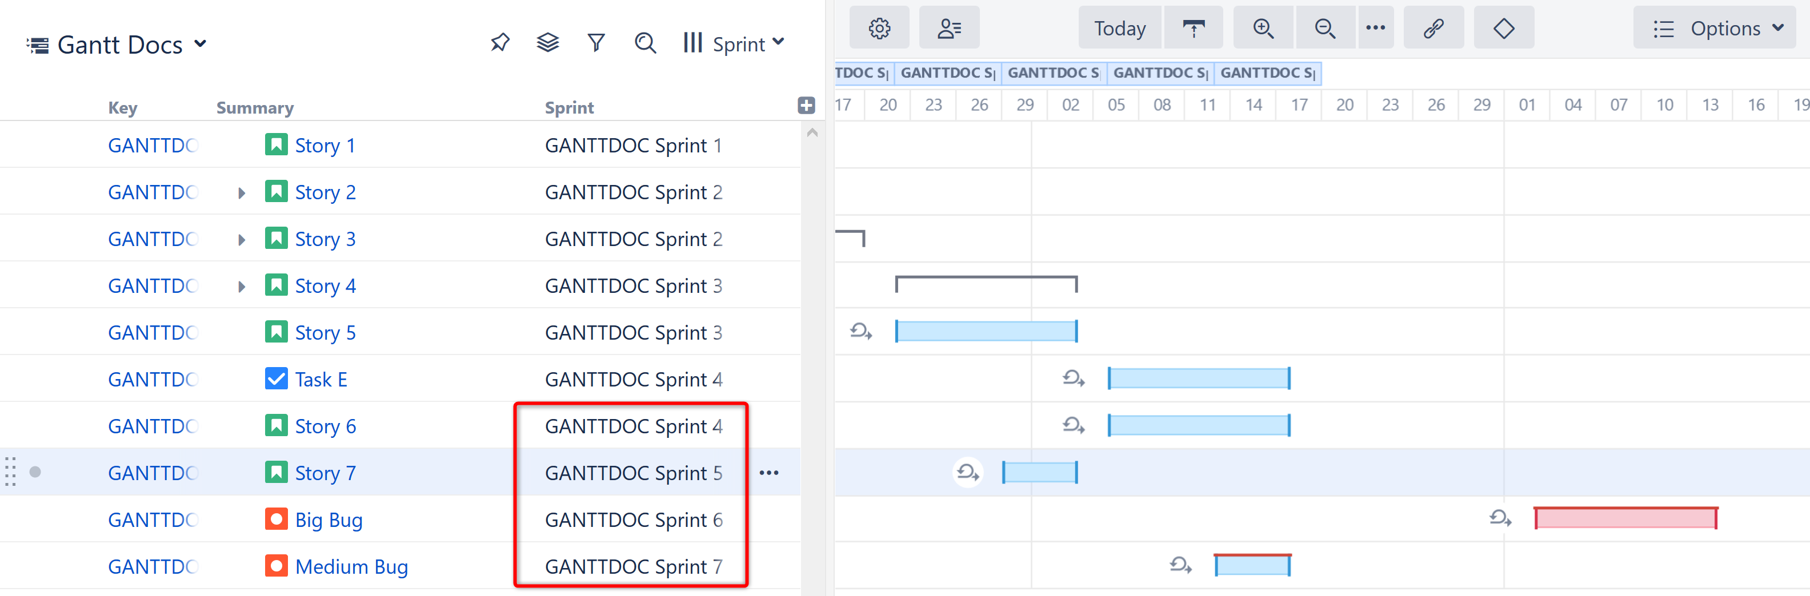1810x596 pixels.
Task: Zoom out of the timeline
Action: coord(1324,27)
